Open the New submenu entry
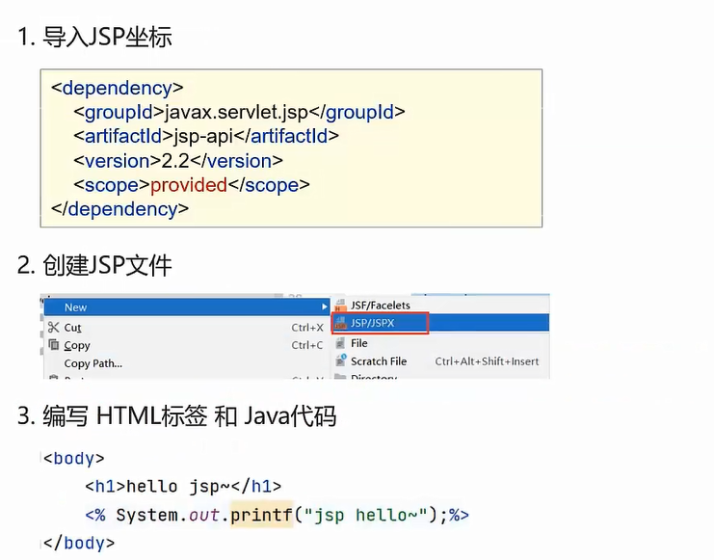Viewport: 714px width, 560px height. [x=187, y=307]
